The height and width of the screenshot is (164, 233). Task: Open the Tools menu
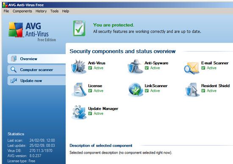pos(54,11)
